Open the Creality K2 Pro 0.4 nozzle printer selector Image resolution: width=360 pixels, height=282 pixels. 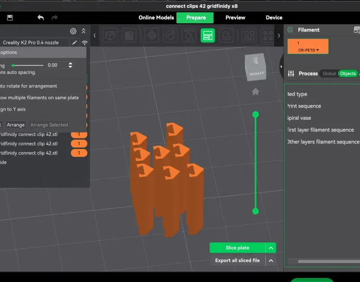tap(34, 43)
